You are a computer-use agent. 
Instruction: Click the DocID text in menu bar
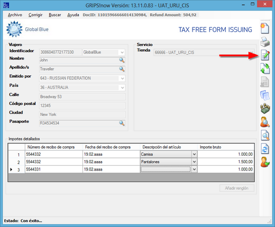tap(115, 15)
